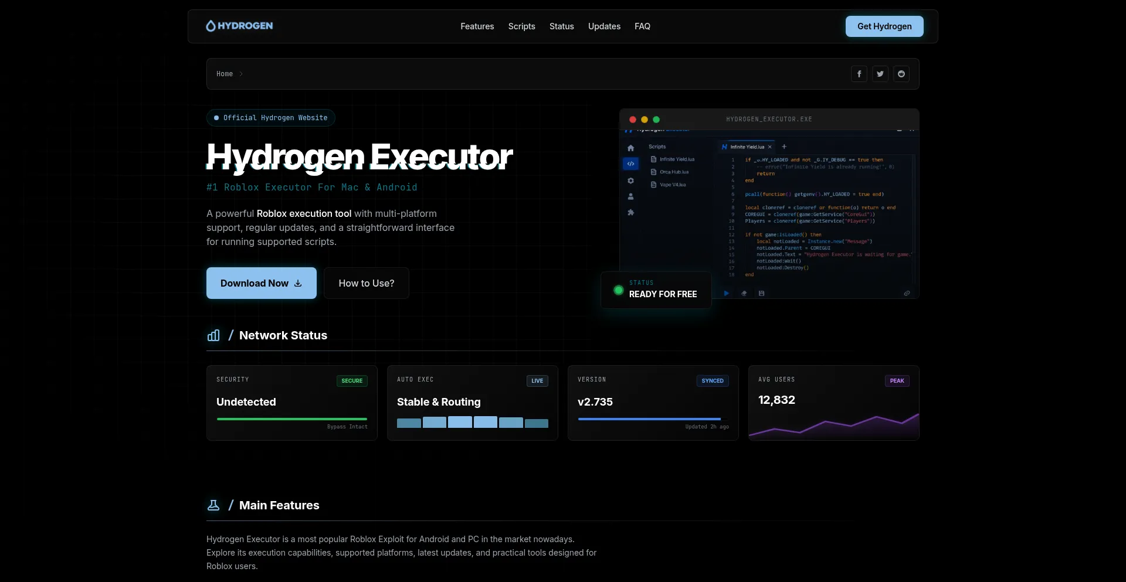The image size is (1126, 582).
Task: Share the page on Reddit
Action: click(901, 74)
